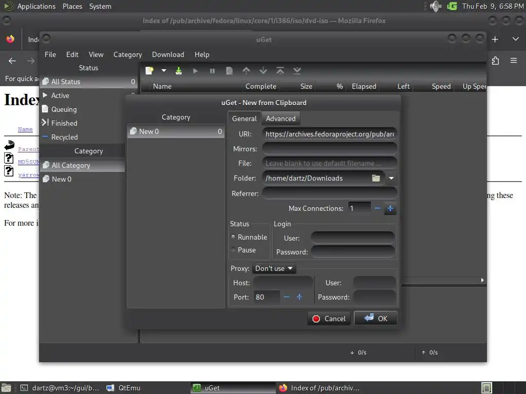Decrease Max Connections with minus button
Viewport: 526px width, 394px height.
[x=378, y=208]
